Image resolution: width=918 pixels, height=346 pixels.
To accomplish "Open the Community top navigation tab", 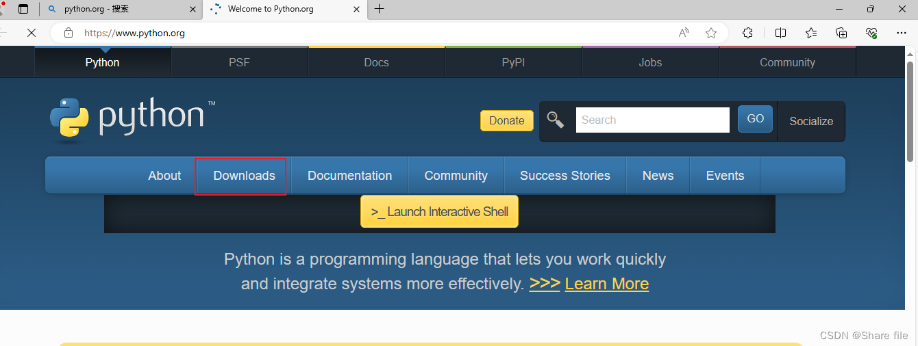I will click(787, 62).
